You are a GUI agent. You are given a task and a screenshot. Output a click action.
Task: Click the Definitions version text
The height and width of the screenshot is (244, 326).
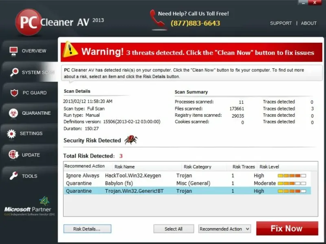tap(112, 122)
